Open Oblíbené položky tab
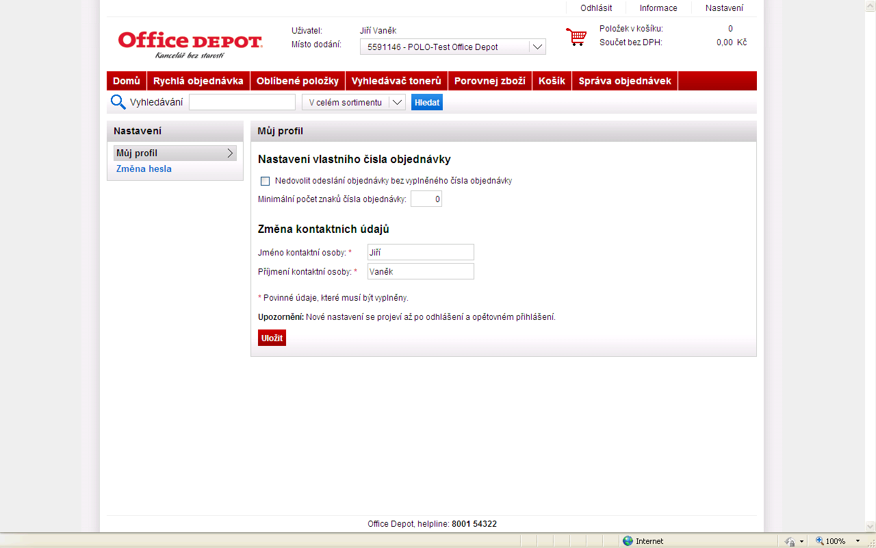876x548 pixels. click(x=298, y=81)
